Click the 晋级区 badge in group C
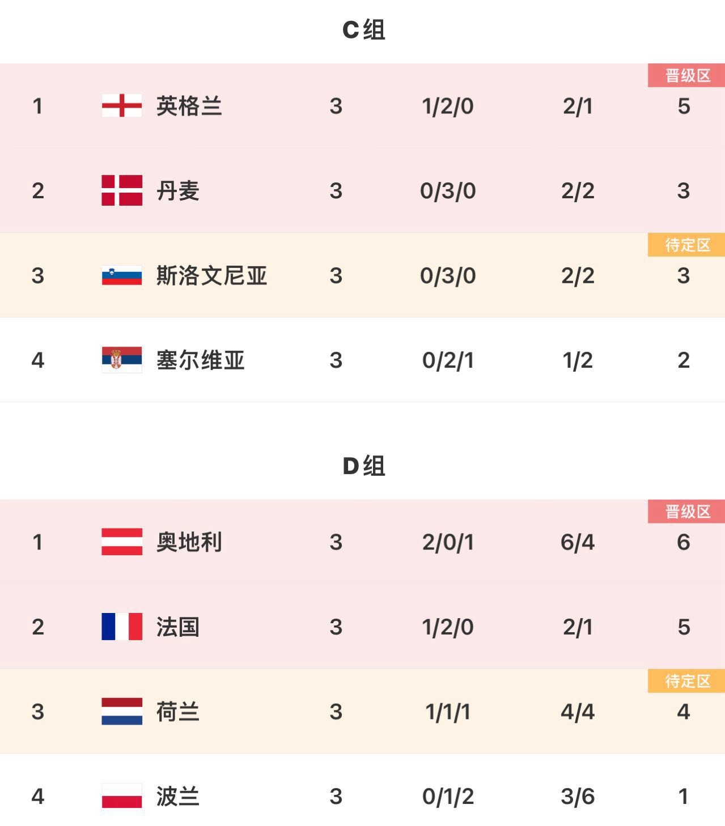725x826 pixels. [686, 75]
